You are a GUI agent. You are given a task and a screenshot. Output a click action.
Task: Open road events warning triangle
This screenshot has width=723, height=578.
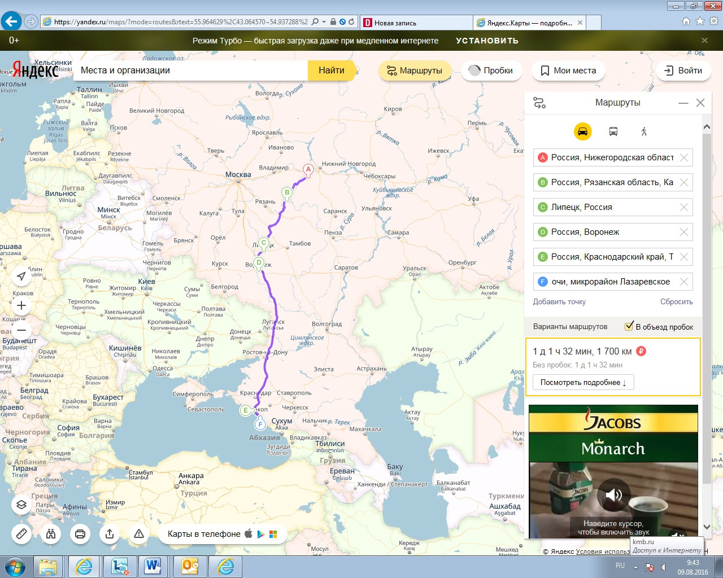pyautogui.click(x=139, y=533)
